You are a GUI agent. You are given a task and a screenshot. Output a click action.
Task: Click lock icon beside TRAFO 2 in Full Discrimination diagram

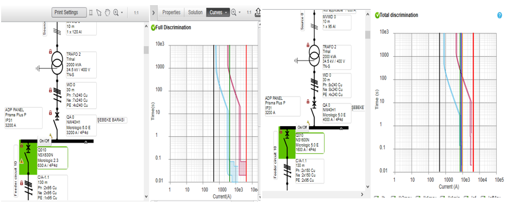[50, 51]
